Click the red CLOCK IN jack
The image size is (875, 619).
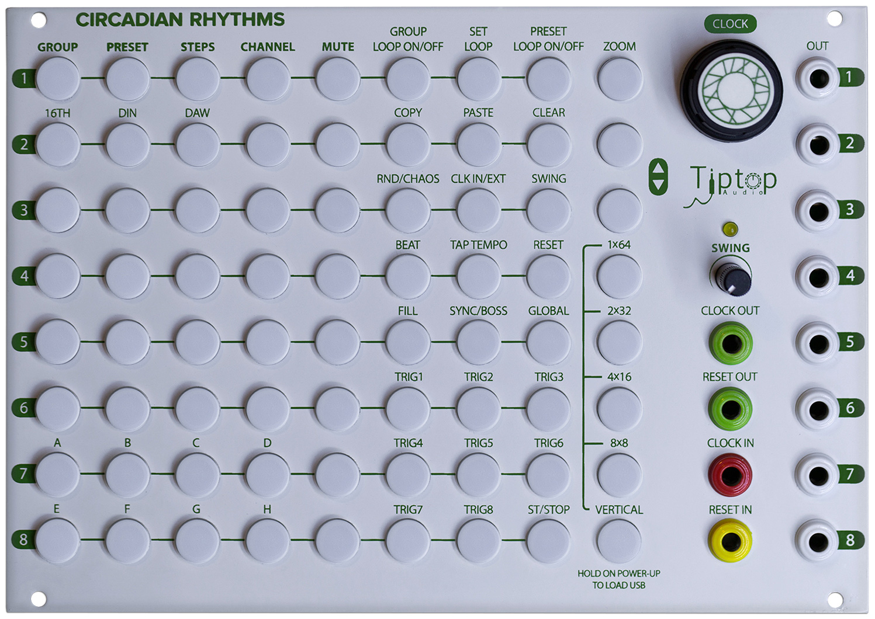point(730,475)
